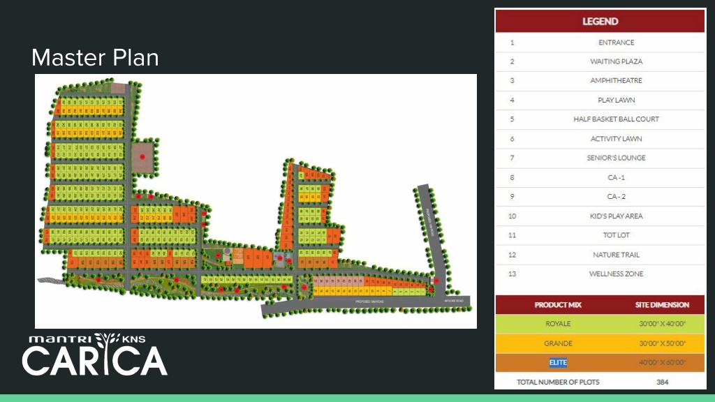The width and height of the screenshot is (715, 402).
Task: Select the NATURE TRAIL legend entry
Action: (x=616, y=255)
